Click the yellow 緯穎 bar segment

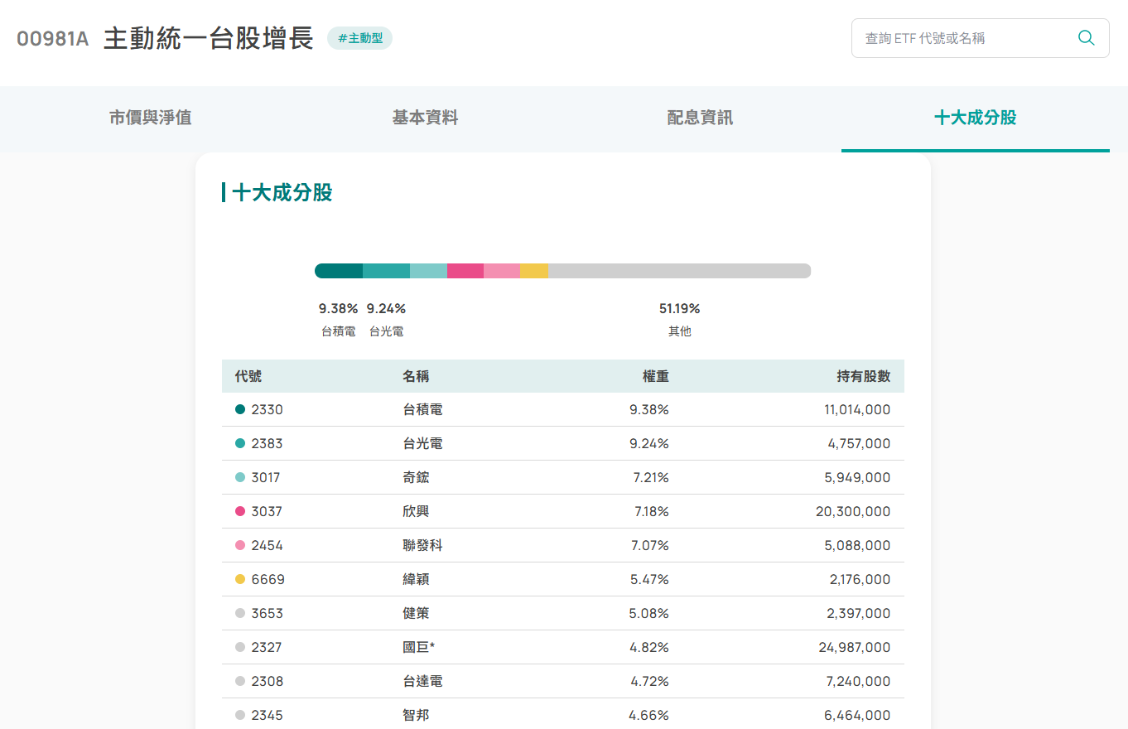click(534, 271)
